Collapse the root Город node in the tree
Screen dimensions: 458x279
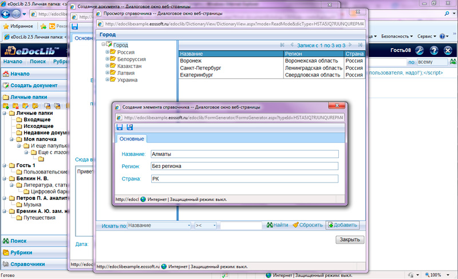tap(103, 45)
